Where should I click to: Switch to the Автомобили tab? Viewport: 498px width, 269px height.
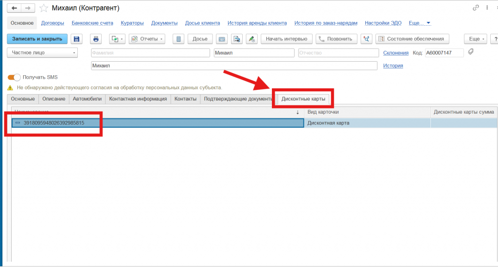[x=88, y=99]
